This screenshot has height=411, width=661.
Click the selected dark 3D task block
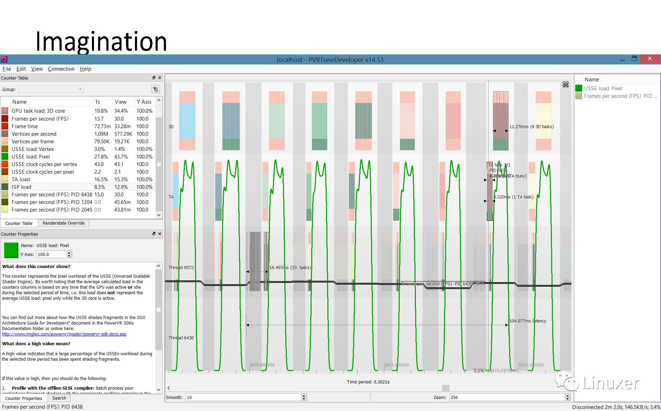click(x=501, y=121)
